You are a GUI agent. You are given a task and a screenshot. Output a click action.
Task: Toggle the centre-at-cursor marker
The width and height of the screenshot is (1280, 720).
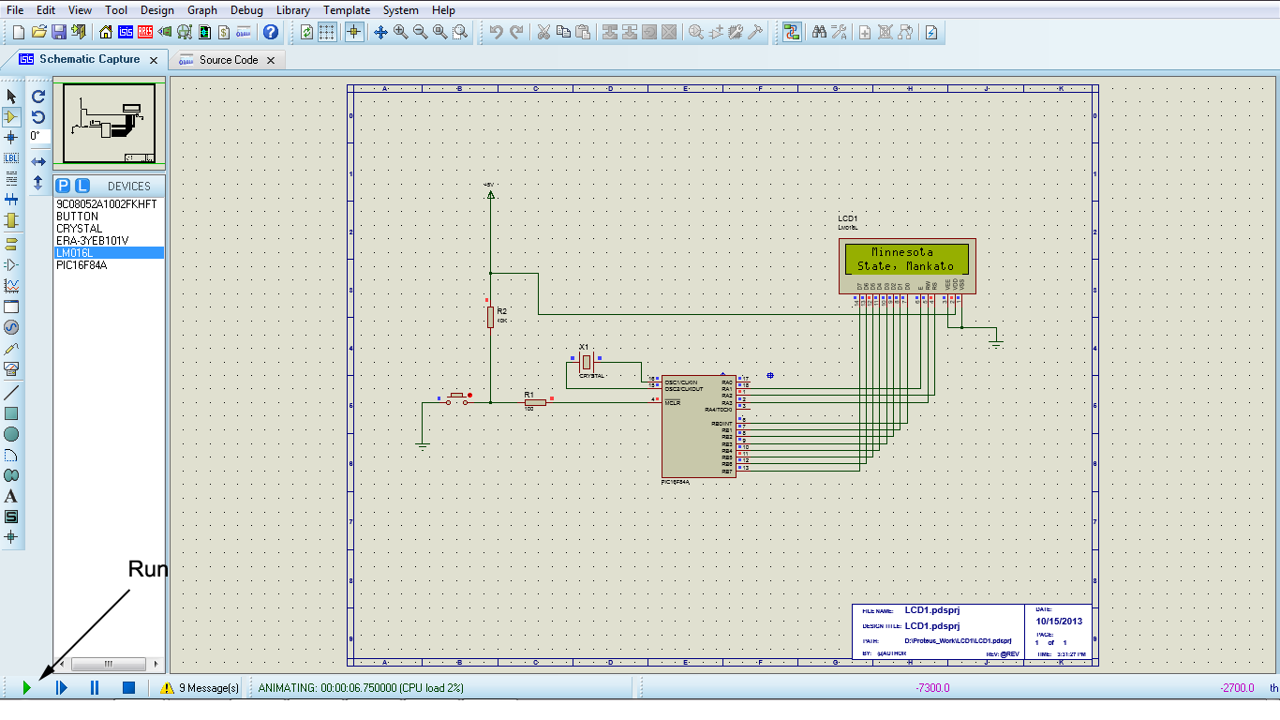tap(353, 31)
